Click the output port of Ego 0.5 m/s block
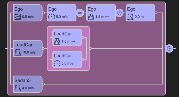Screen dimensions: 179x97 pos(43,13)
